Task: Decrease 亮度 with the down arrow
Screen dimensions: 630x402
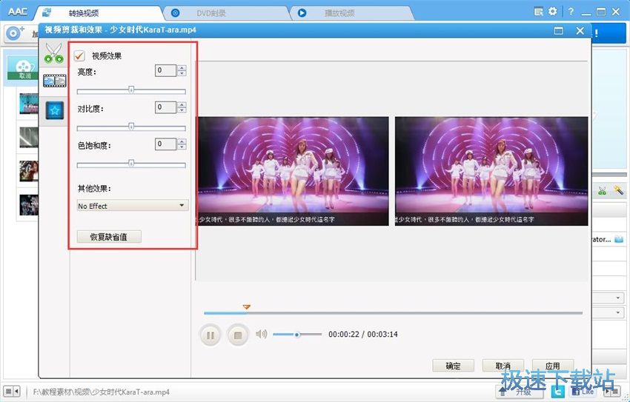Action: [182, 73]
